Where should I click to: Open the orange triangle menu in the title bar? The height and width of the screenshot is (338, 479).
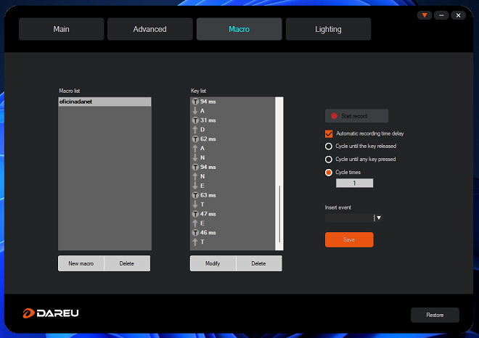425,15
